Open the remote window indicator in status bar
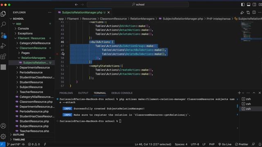Screen dimensions: 262x147 pos(2,144)
